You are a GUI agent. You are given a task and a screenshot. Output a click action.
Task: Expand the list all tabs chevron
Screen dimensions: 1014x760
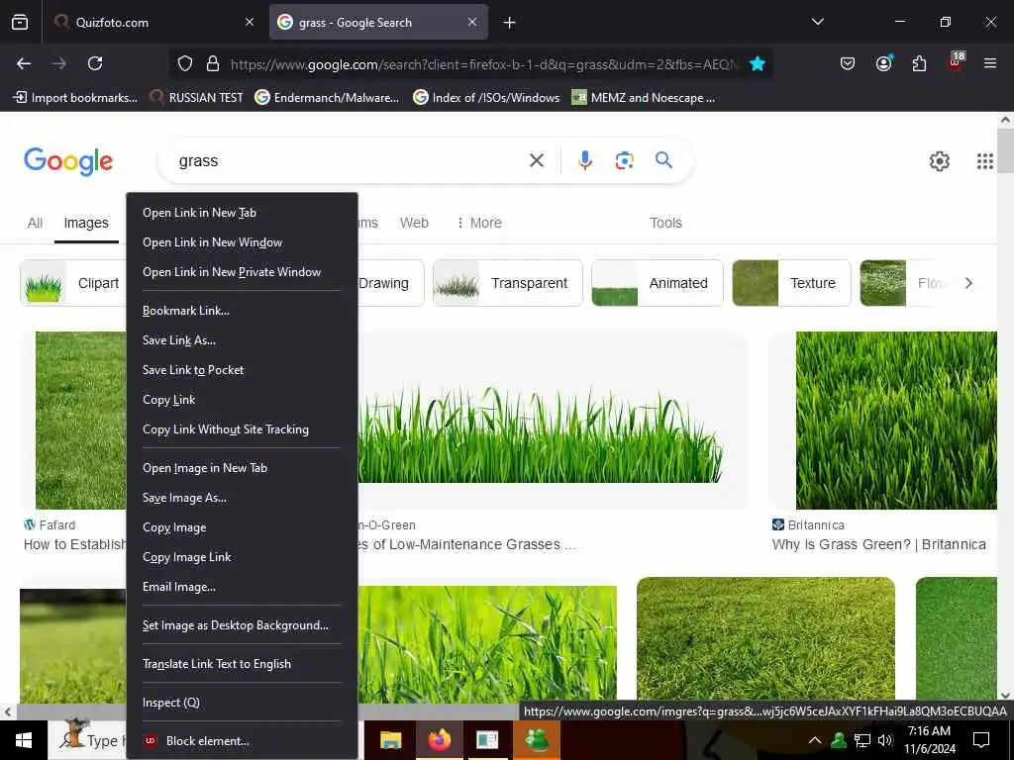[x=817, y=22]
